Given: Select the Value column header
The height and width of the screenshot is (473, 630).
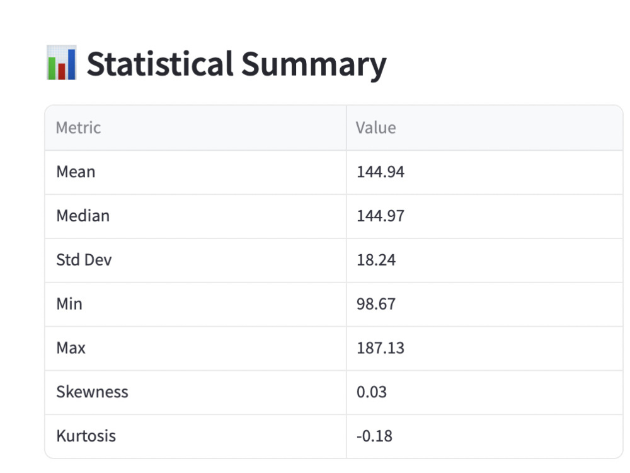Looking at the screenshot, I should [x=484, y=128].
